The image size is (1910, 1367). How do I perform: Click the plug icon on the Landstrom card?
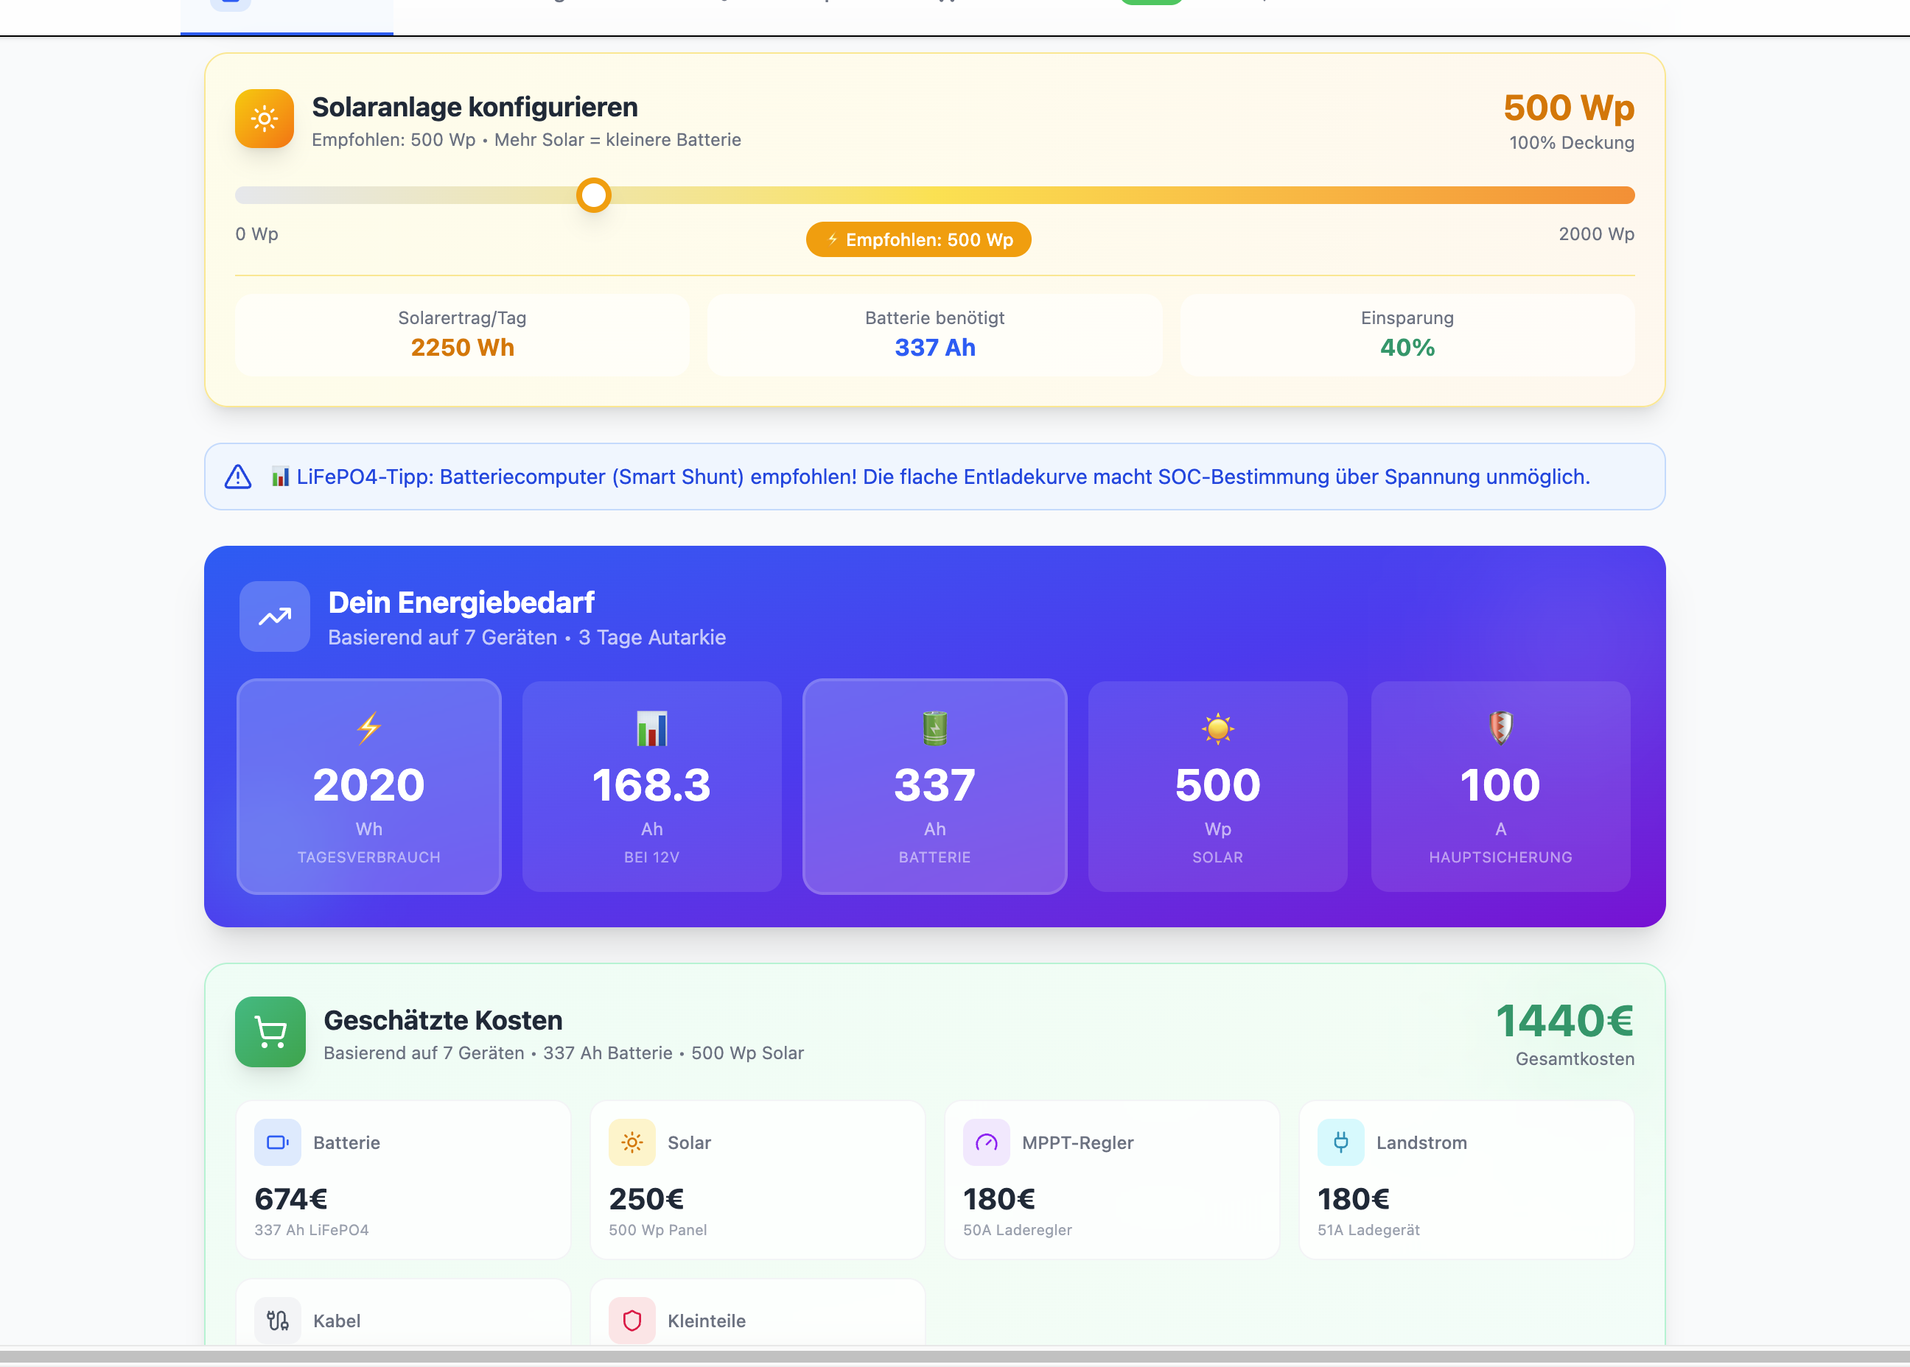click(x=1340, y=1142)
